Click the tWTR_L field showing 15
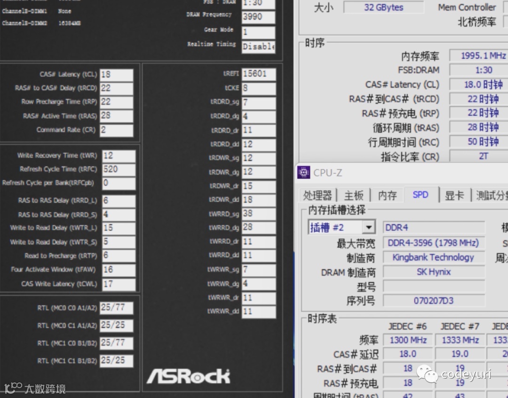Image resolution: width=508 pixels, height=398 pixels. [x=119, y=228]
